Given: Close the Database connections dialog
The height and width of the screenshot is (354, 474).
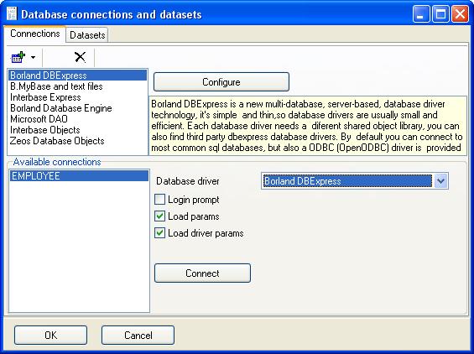Looking at the screenshot, I should 460,14.
